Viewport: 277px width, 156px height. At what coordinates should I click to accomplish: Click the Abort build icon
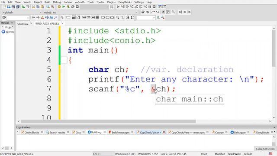(77, 7)
